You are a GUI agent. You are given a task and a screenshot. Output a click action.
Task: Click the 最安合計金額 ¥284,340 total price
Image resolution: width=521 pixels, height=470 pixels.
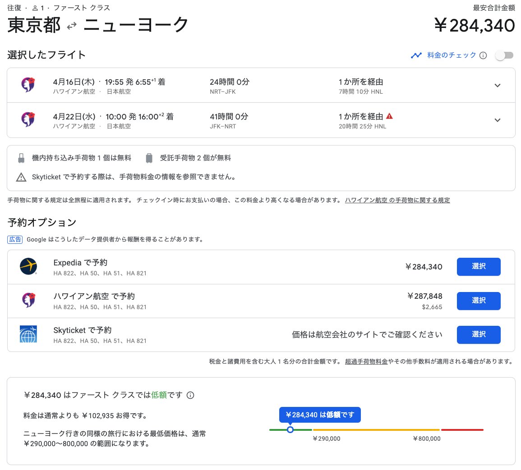pos(475,26)
